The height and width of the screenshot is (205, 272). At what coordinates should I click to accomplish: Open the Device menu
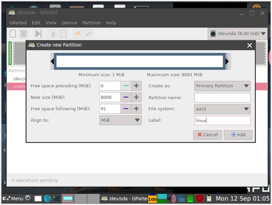tap(70, 23)
